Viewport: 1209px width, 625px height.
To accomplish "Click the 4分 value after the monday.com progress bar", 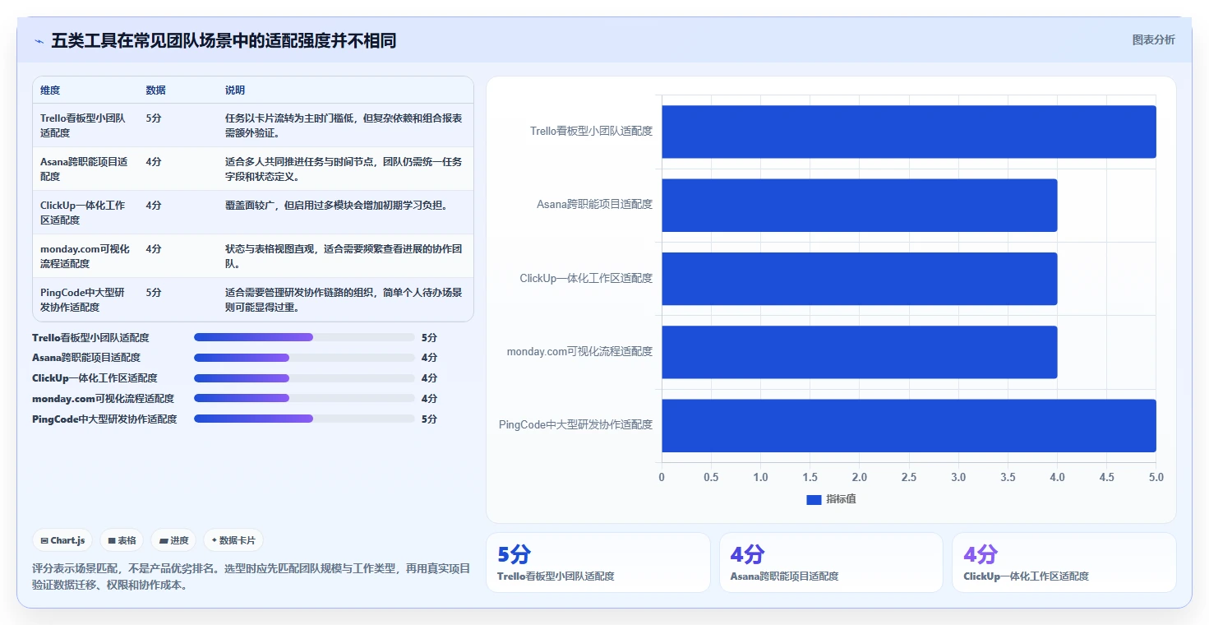I will pos(429,399).
